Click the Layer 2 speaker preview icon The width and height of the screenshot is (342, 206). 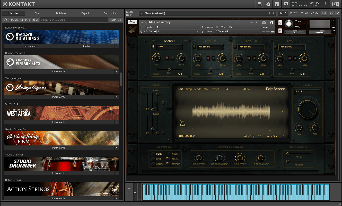(x=194, y=46)
